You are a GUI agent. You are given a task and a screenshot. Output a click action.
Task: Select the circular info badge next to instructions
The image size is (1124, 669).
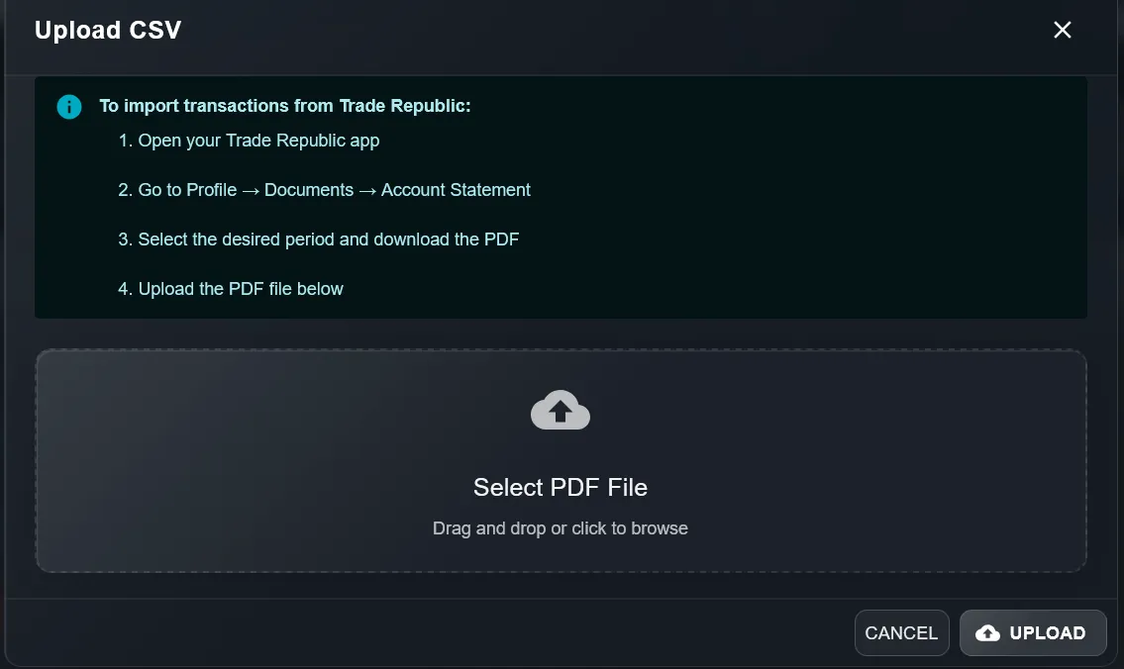coord(68,106)
